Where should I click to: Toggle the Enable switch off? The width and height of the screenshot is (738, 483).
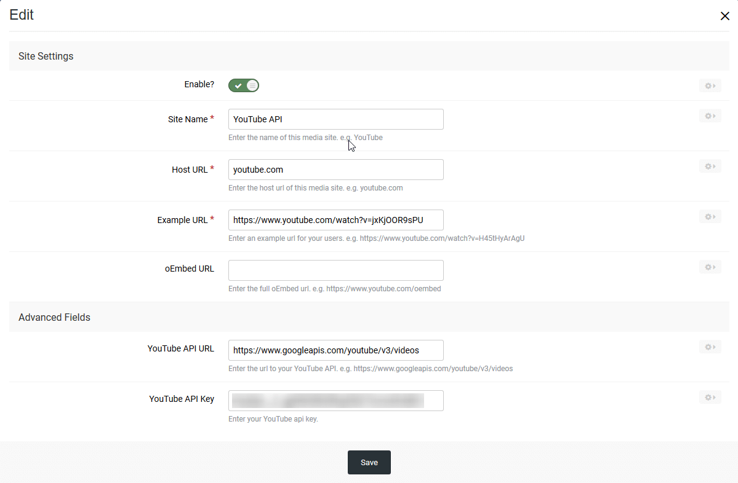244,85
